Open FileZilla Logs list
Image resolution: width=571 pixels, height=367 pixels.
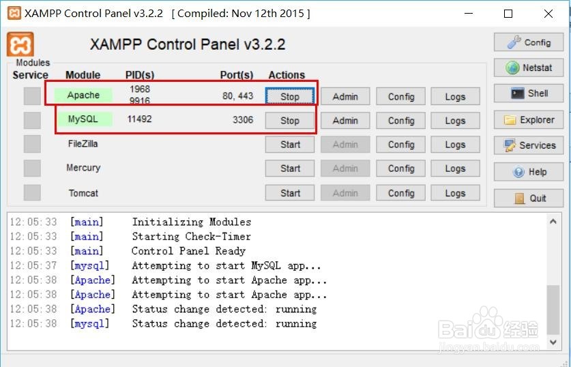[x=455, y=145]
